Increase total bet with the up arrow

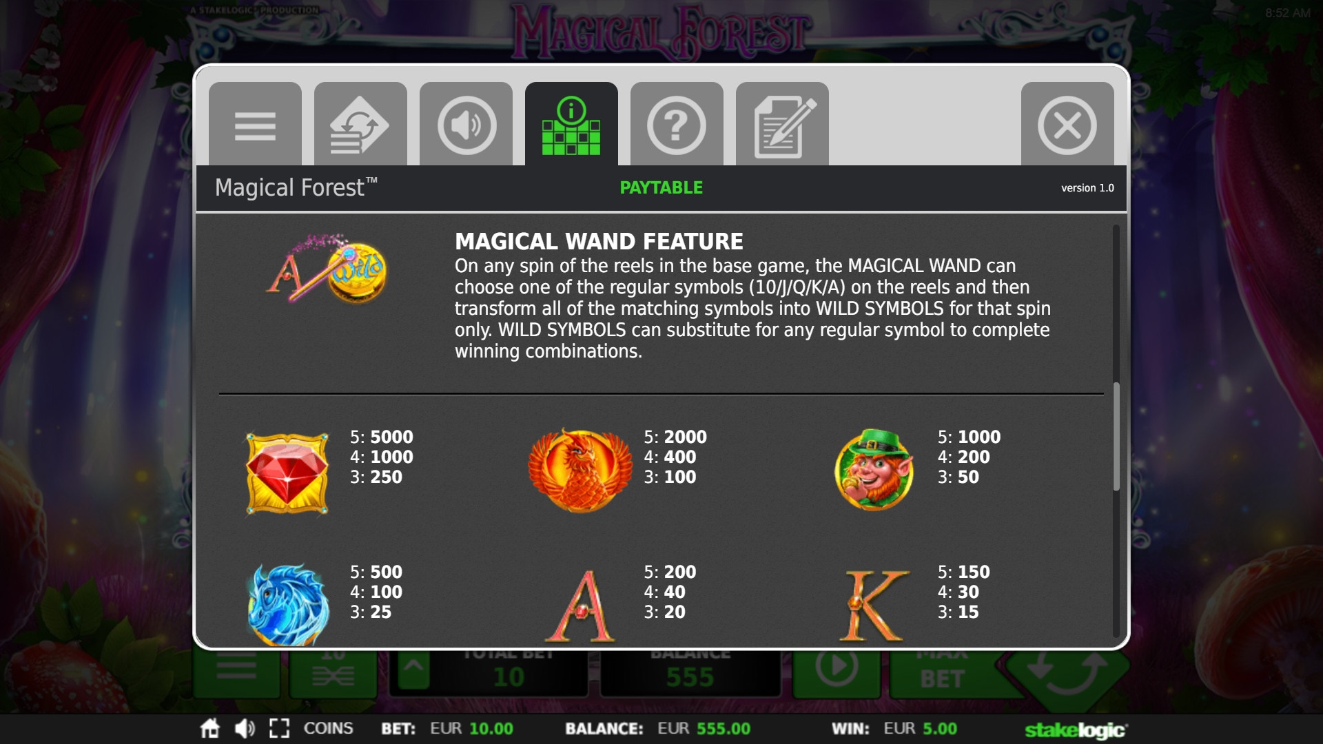click(x=413, y=668)
